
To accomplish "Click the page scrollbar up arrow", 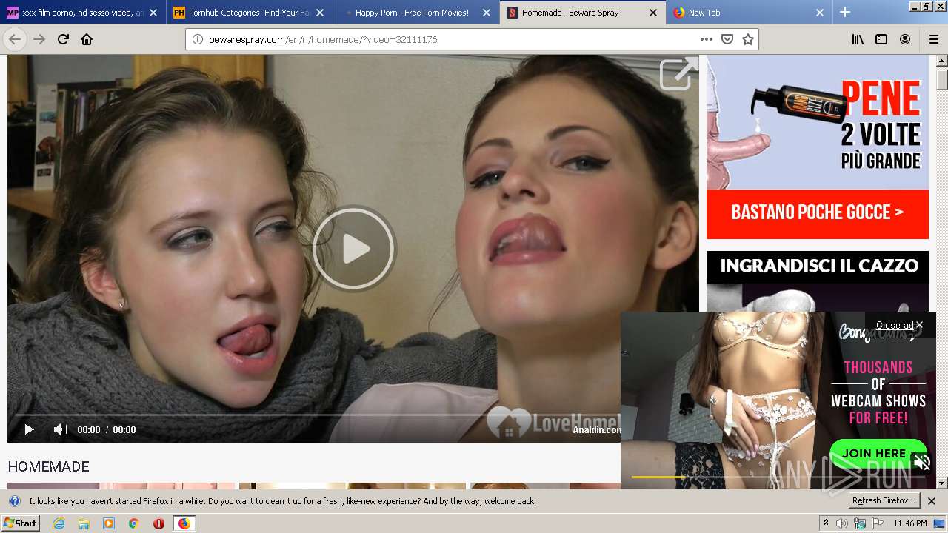I will 941,62.
